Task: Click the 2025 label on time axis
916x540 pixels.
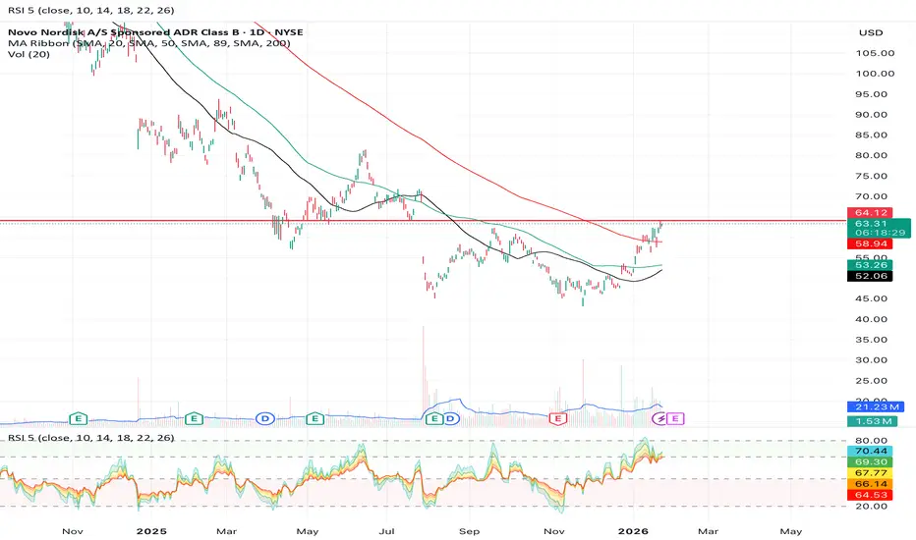Action: coord(151,531)
